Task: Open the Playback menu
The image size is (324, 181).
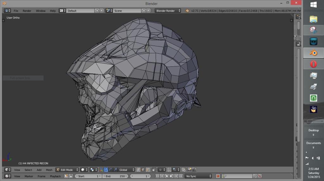Action: pos(55,176)
